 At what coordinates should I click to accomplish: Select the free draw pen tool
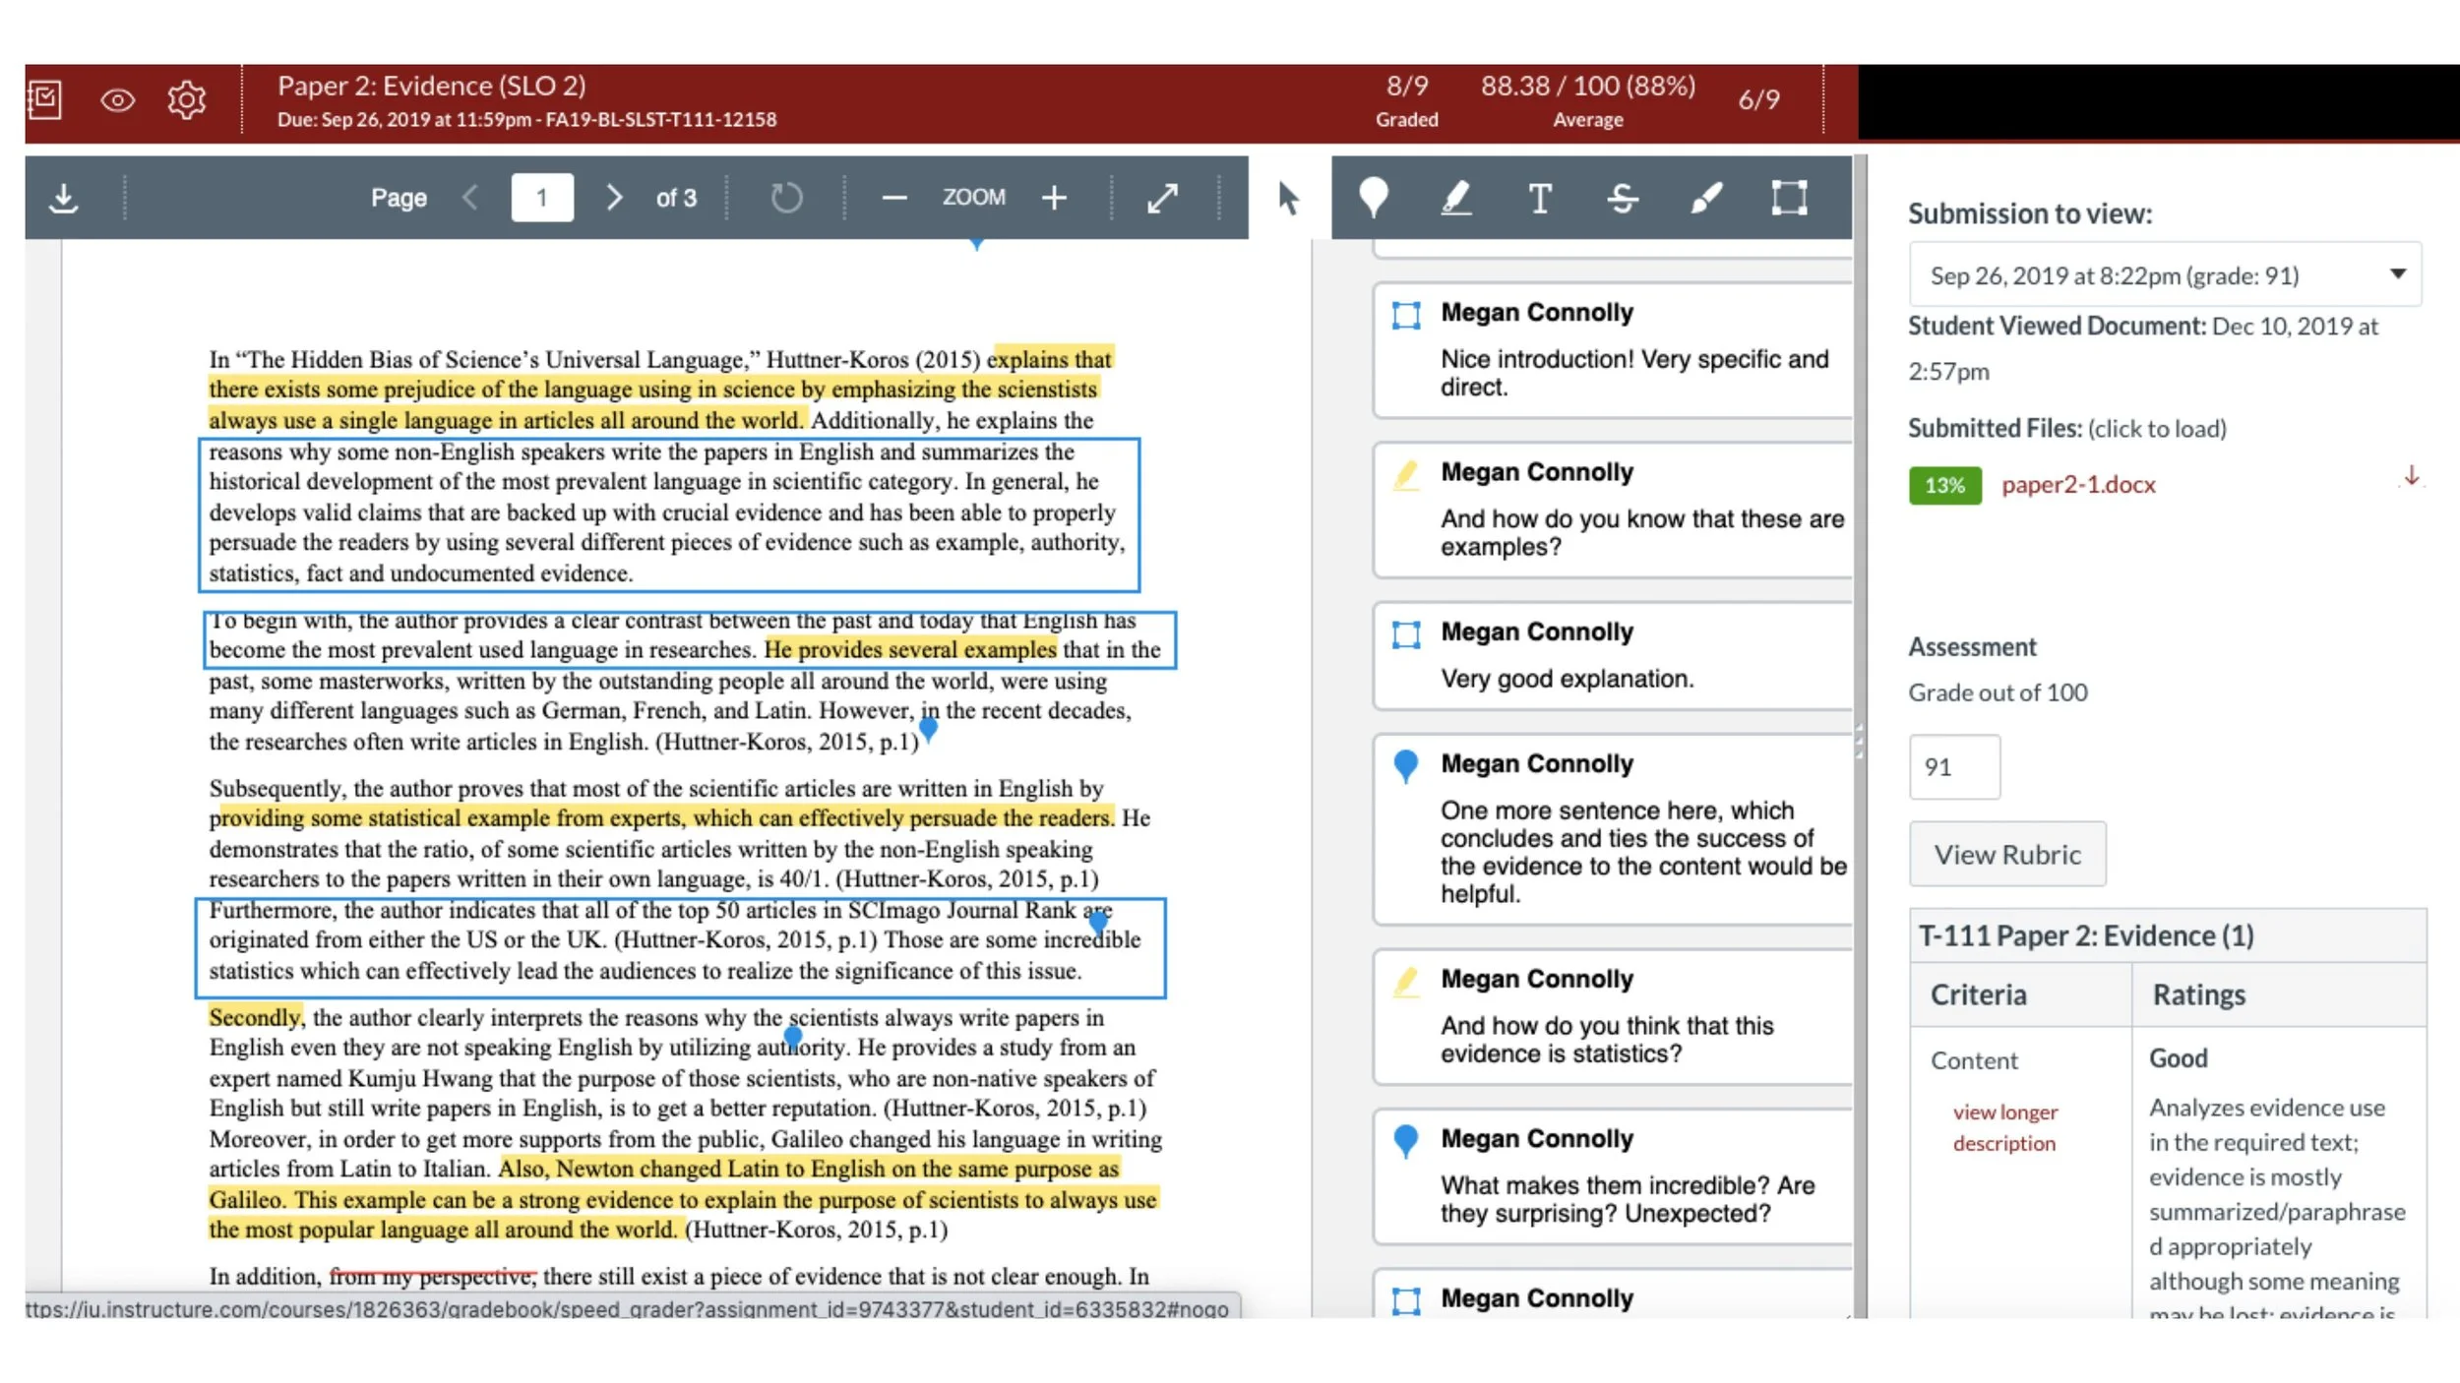(1705, 198)
